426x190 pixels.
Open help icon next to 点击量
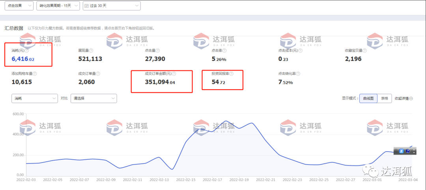158,51
